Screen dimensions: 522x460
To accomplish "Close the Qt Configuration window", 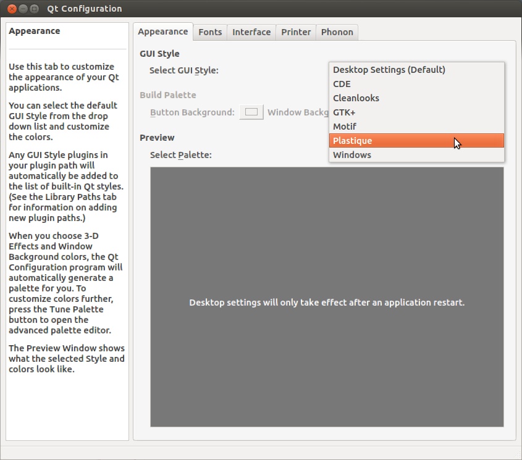I will coord(12,9).
